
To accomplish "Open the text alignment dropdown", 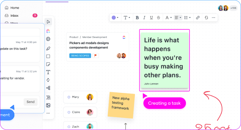I will pyautogui.click(x=178, y=18).
